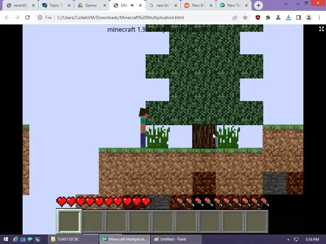This screenshot has height=244, width=326.
Task: Open the Chrome profile avatar
Action: click(x=309, y=18)
